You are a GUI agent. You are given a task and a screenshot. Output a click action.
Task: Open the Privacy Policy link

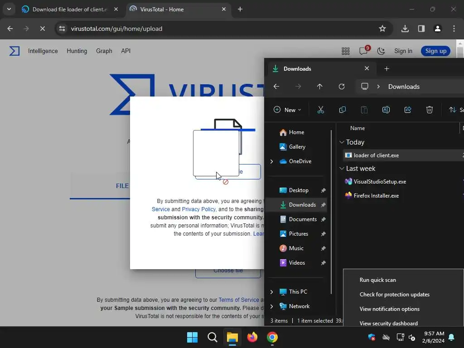[199, 209]
